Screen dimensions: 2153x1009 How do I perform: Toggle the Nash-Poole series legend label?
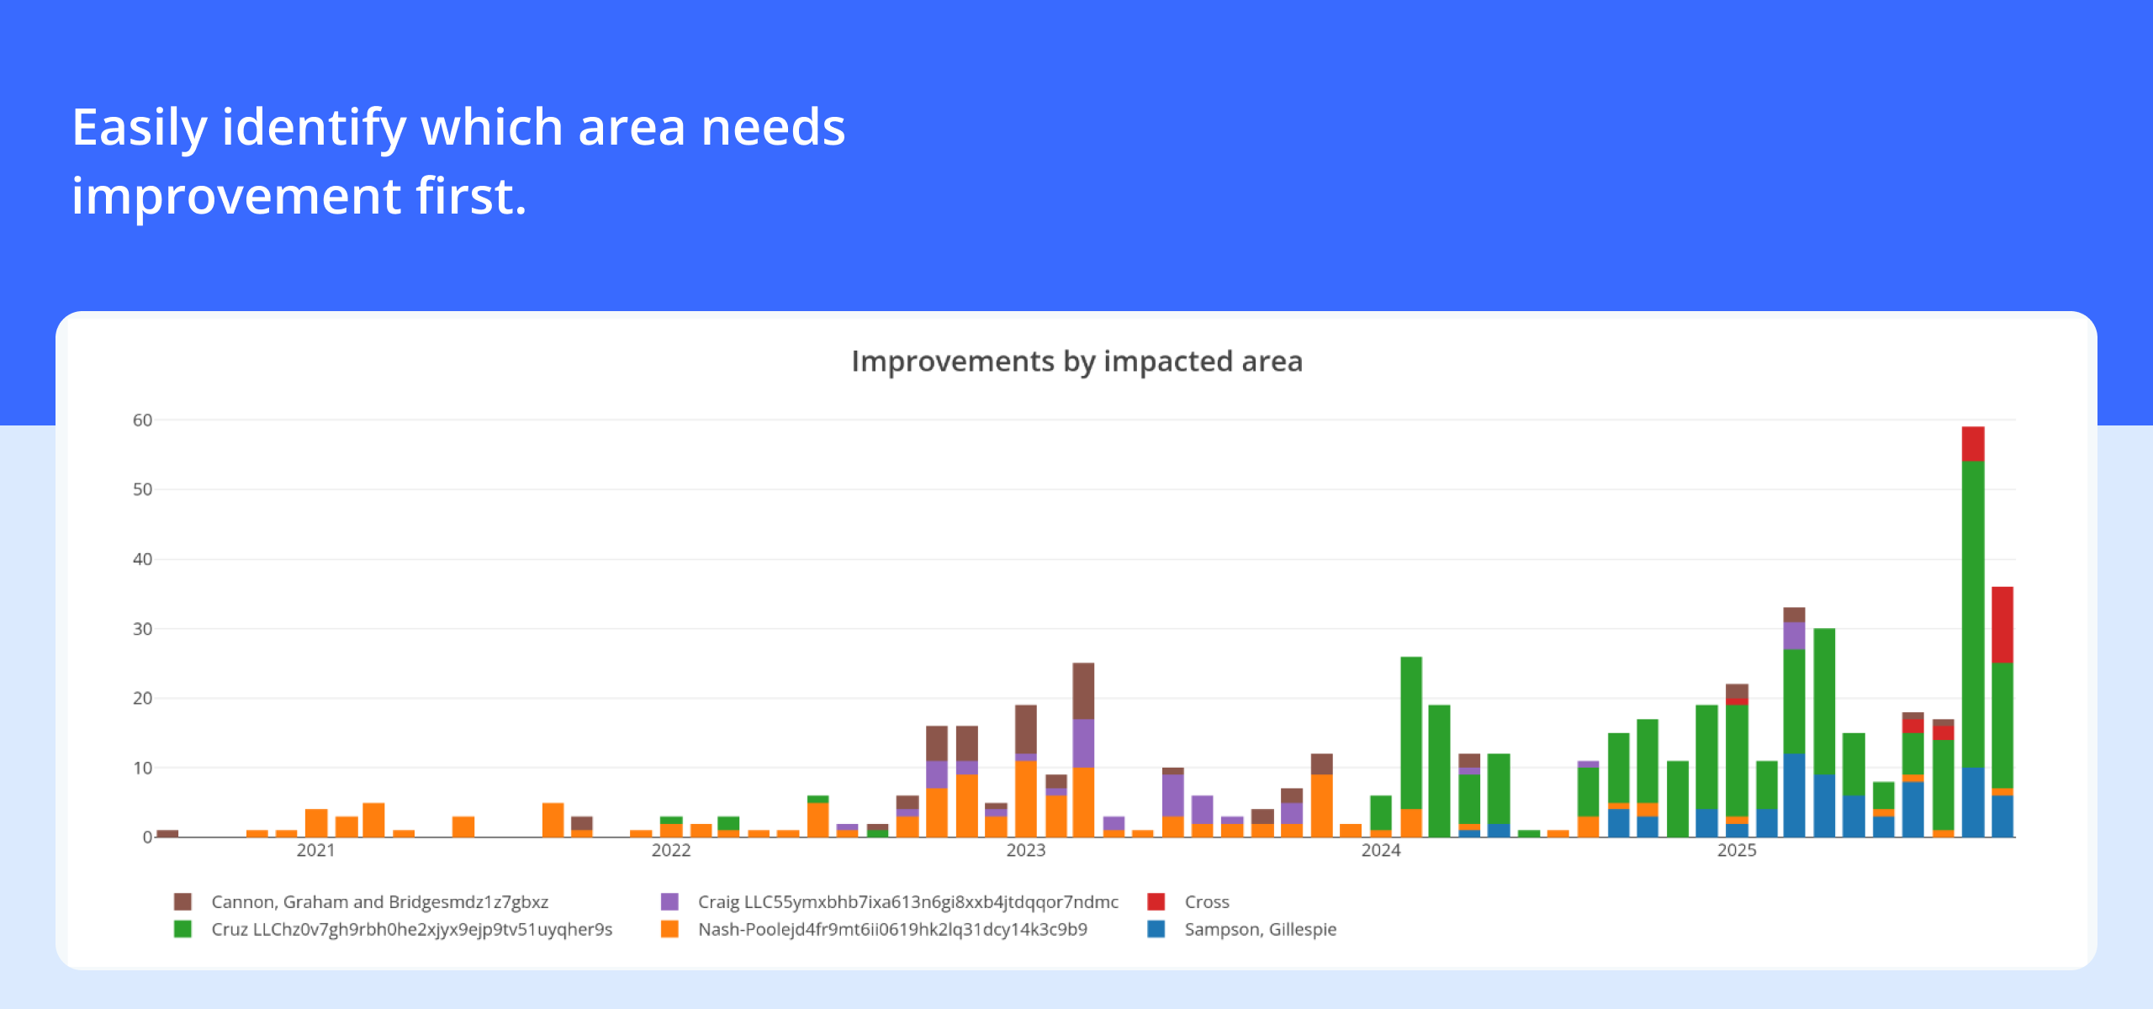pos(892,929)
